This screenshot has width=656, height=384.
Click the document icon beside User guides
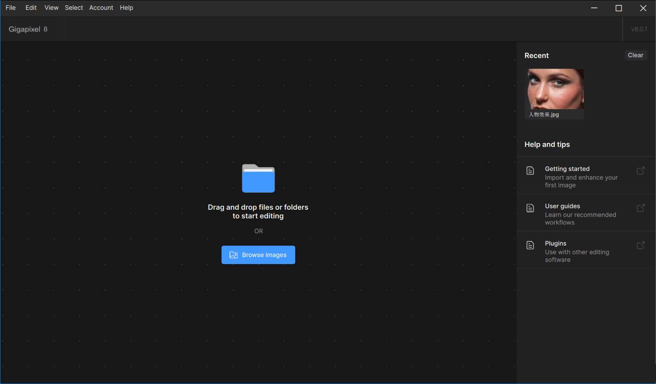[530, 208]
